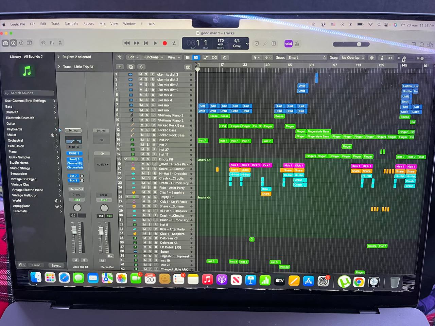Expand the Region 2 selected inspector
The width and height of the screenshot is (435, 326).
pyautogui.click(x=58, y=57)
